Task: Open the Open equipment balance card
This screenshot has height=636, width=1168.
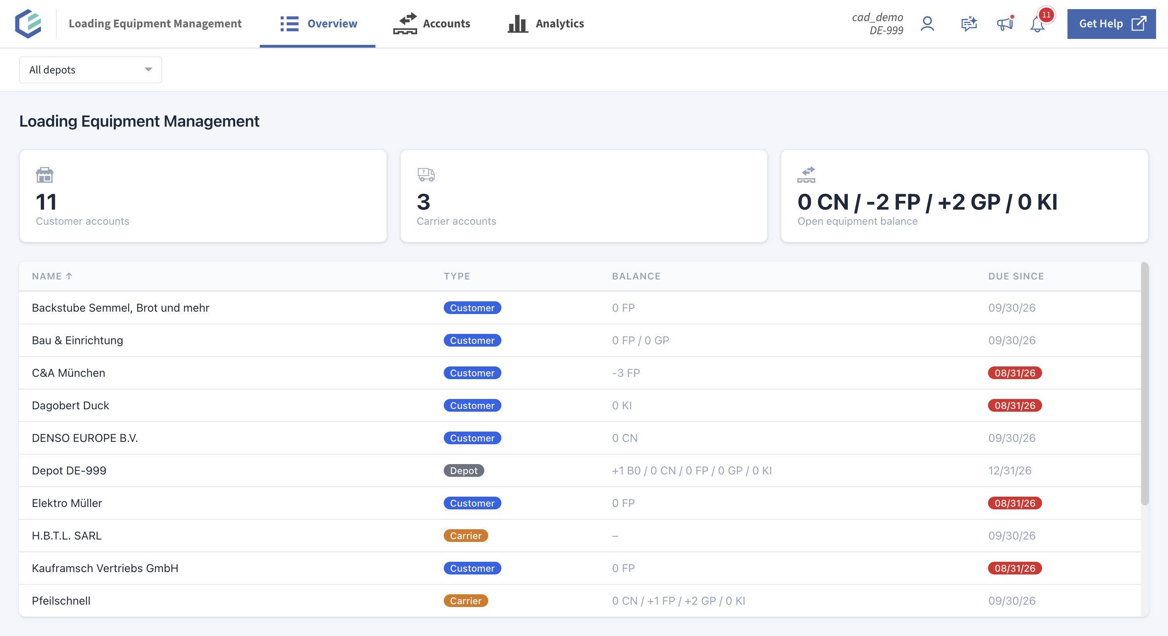Action: [x=965, y=196]
